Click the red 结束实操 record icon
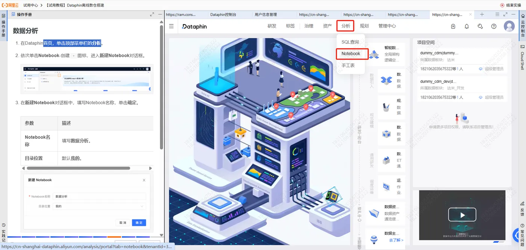This screenshot has height=250, width=526. pos(502,5)
